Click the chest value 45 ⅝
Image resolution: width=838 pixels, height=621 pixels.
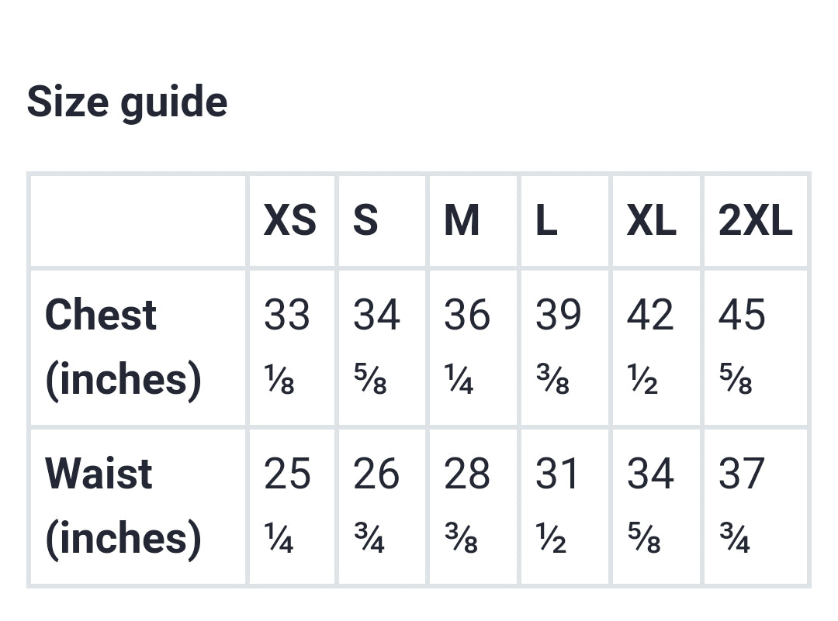pyautogui.click(x=741, y=347)
